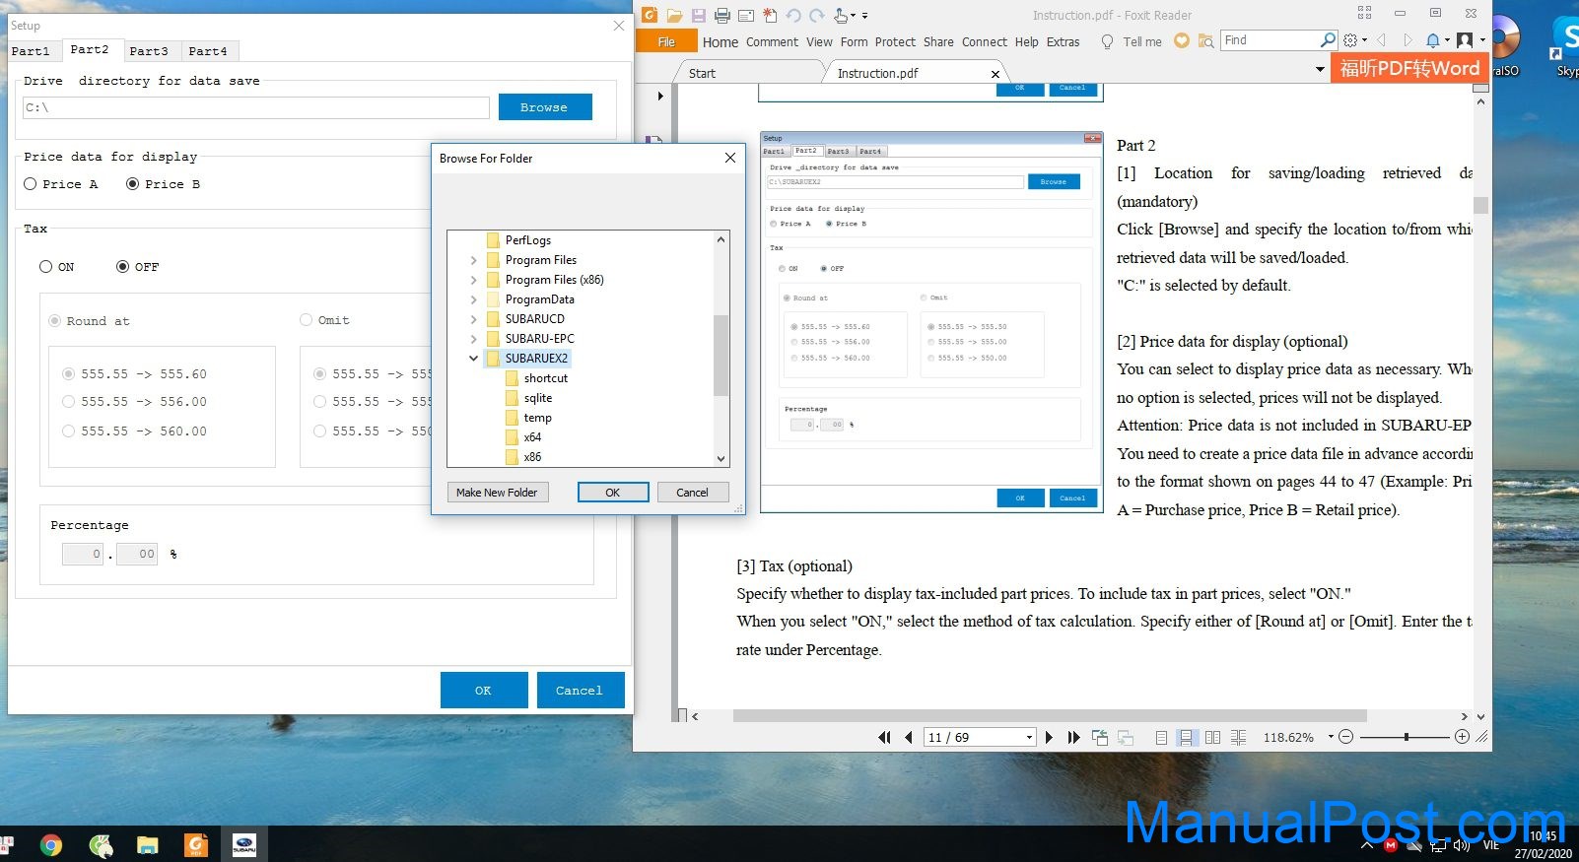Switch to Part3 tab in Setup

coord(149,51)
